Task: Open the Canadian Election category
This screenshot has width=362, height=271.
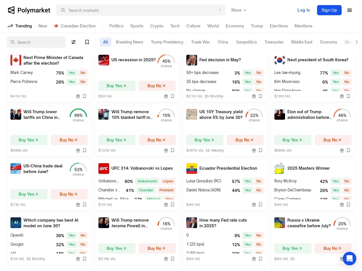Action: coord(75,26)
